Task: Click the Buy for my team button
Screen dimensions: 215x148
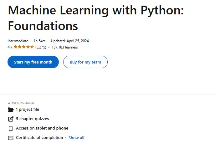Action: [x=85, y=62]
